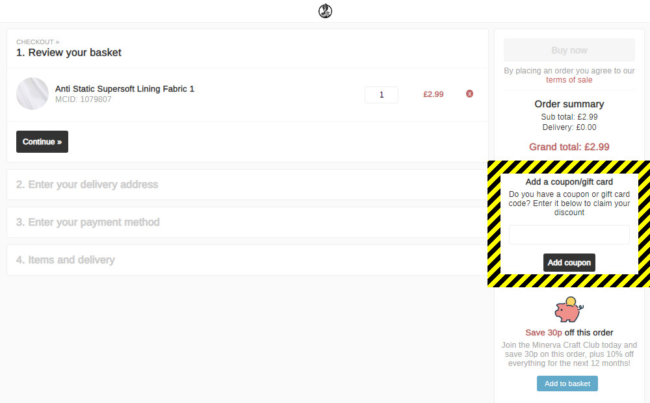The height and width of the screenshot is (403, 650).
Task: Click the Add a coupon/gift card heading
Action: tap(569, 181)
